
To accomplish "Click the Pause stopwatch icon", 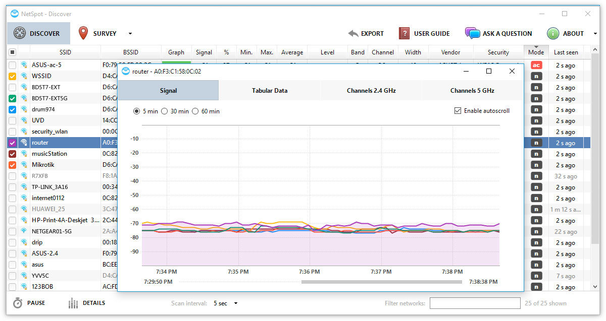I will click(x=18, y=303).
